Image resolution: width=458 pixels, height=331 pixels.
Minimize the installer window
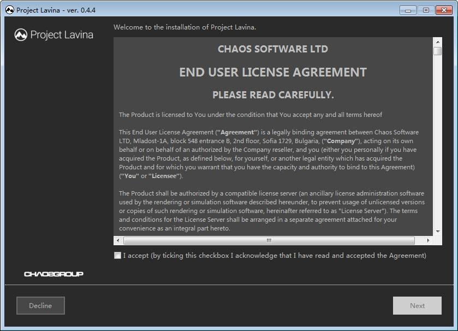(x=408, y=10)
